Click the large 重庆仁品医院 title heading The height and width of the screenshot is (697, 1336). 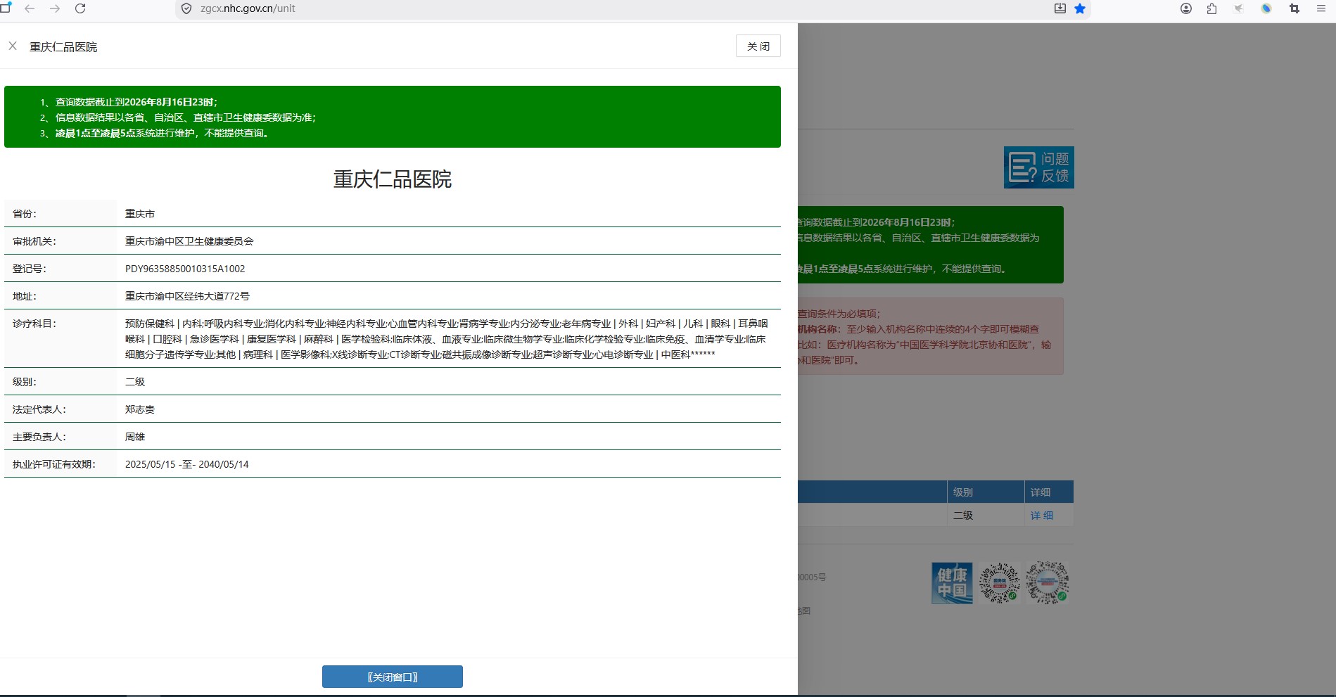tap(393, 179)
